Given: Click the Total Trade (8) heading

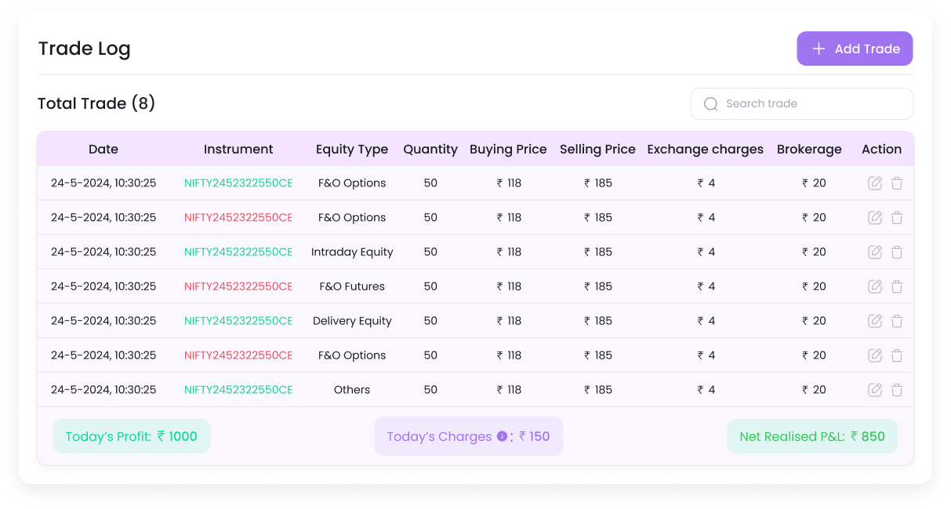Looking at the screenshot, I should click(96, 103).
